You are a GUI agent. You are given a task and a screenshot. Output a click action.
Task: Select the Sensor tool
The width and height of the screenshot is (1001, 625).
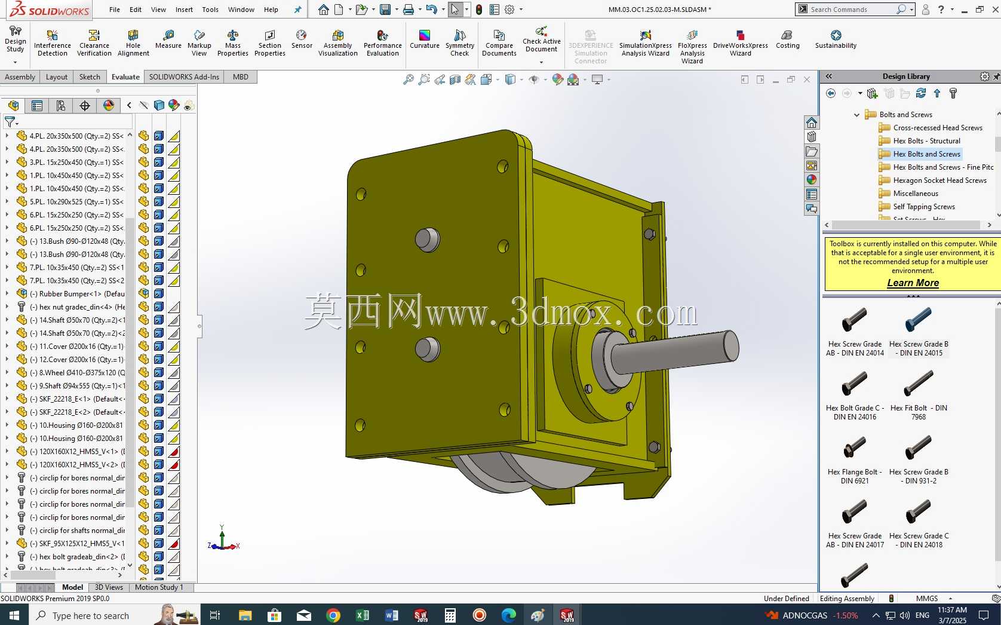pos(302,39)
